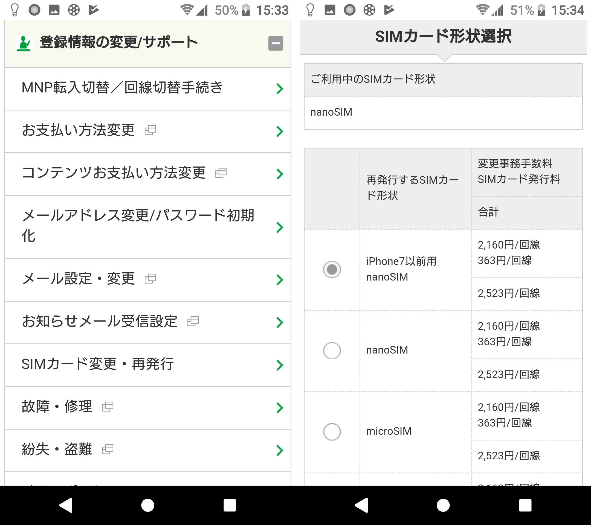The height and width of the screenshot is (525, 591).
Task: Tap external window icon beside お支払い方法変更
Action: (150, 130)
